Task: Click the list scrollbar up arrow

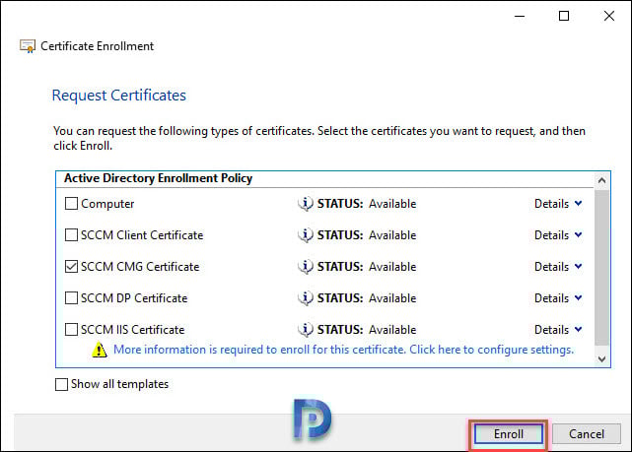Action: pyautogui.click(x=601, y=181)
